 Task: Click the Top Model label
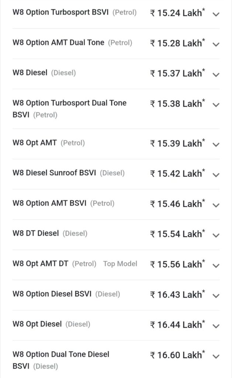click(120, 264)
